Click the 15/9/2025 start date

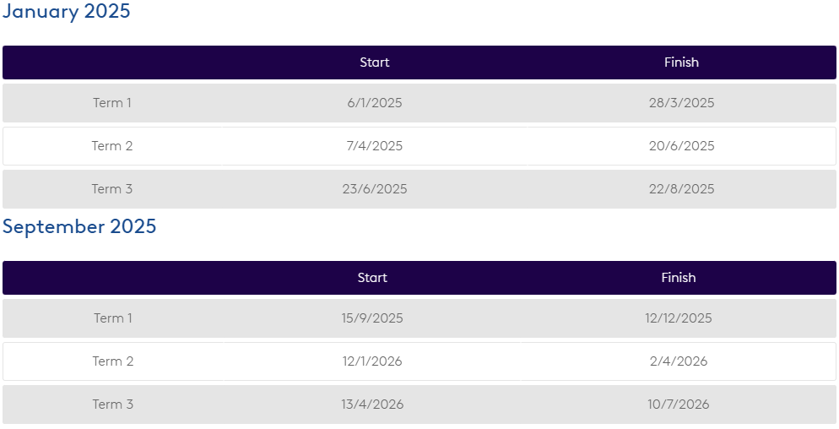372,318
